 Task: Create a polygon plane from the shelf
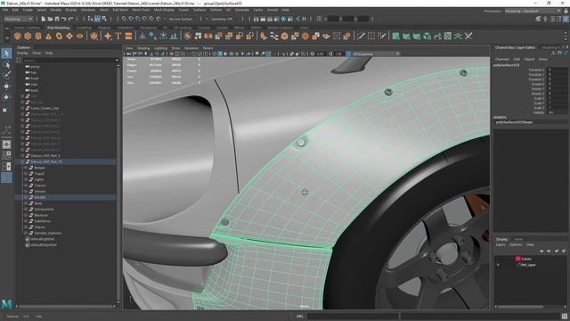click(69, 36)
